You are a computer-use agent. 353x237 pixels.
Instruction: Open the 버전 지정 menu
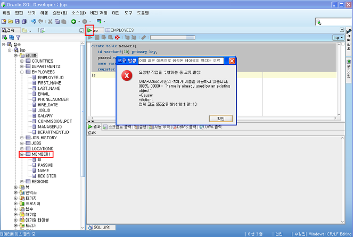pos(99,13)
